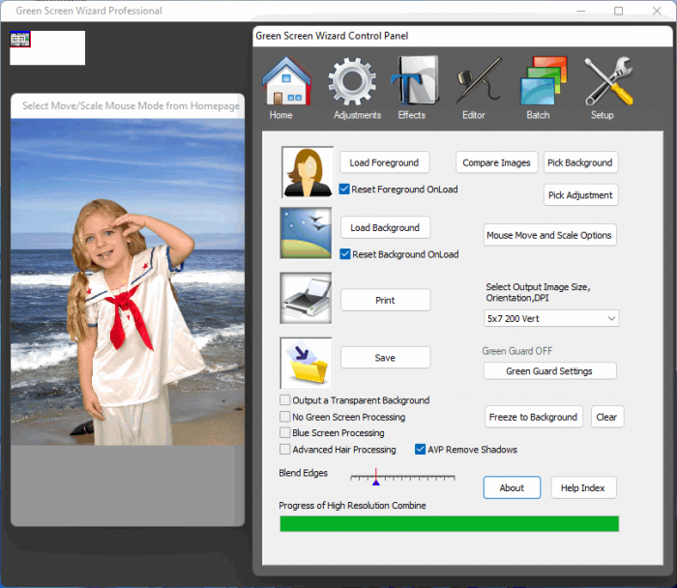The image size is (677, 588).
Task: Open the Batch images icon
Action: pyautogui.click(x=541, y=82)
